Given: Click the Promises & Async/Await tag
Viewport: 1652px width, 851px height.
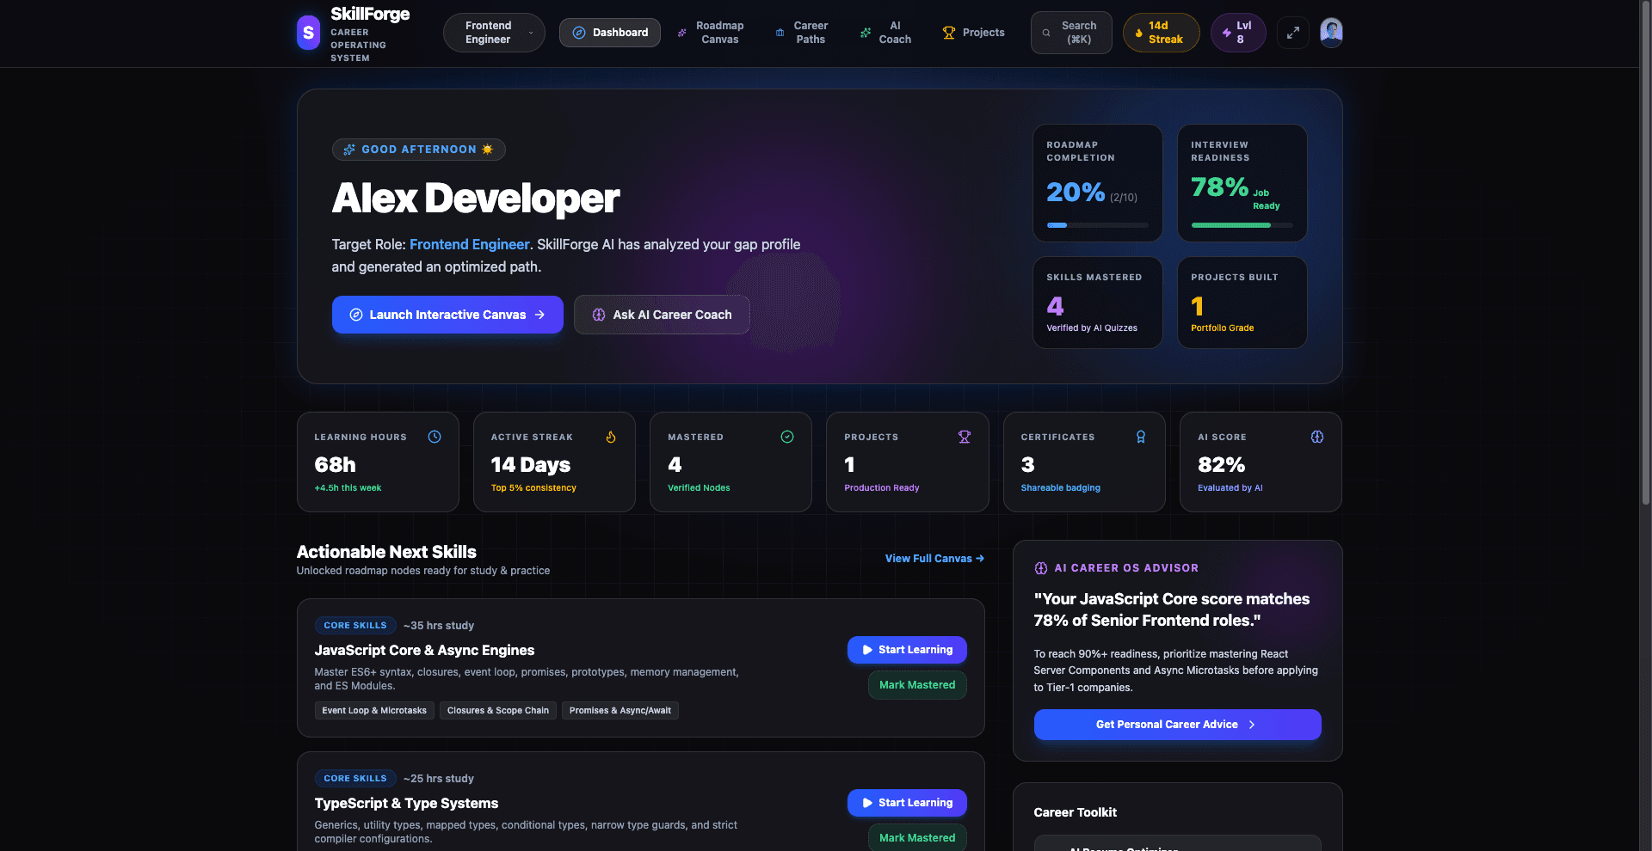Looking at the screenshot, I should [x=620, y=711].
